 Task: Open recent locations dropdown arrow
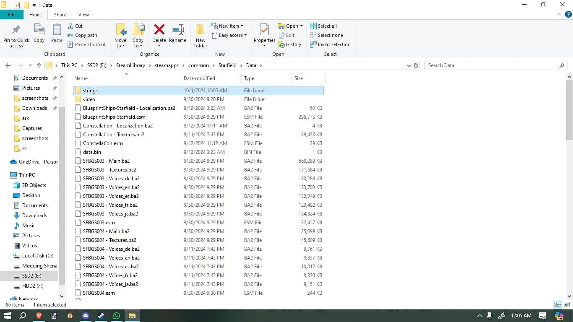[x=30, y=65]
